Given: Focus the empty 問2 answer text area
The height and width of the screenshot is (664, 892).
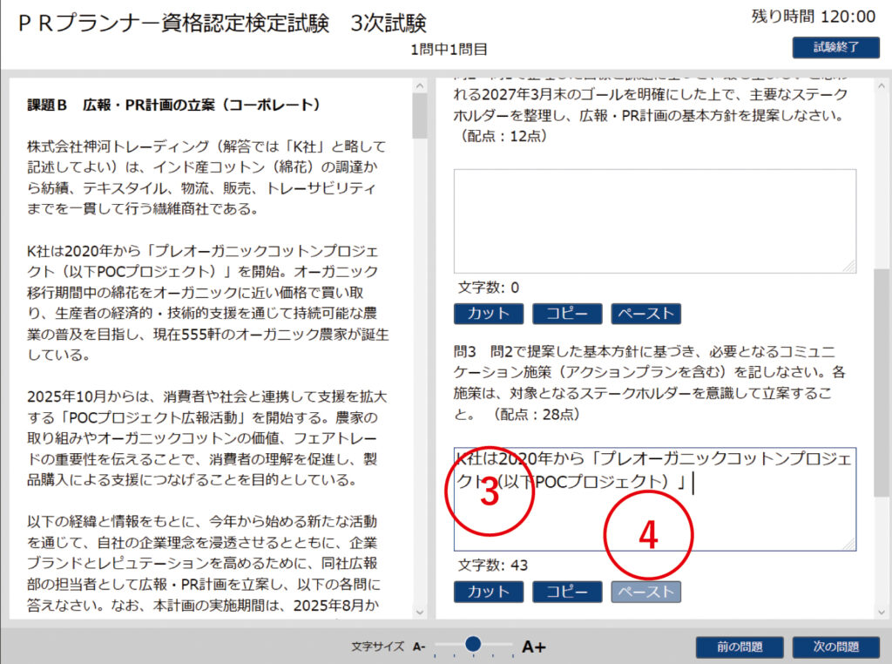Looking at the screenshot, I should click(x=653, y=220).
